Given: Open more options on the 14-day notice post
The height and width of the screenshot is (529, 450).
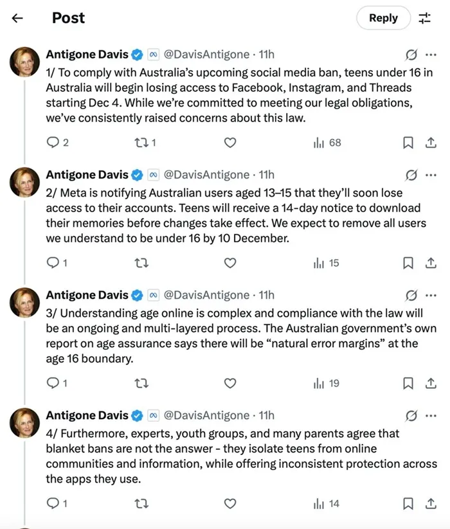Looking at the screenshot, I should (430, 174).
